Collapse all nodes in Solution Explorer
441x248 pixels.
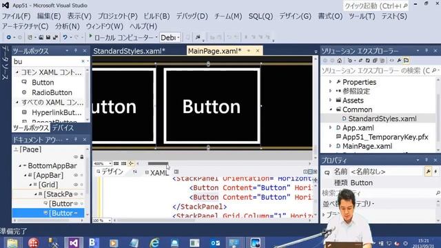375,61
